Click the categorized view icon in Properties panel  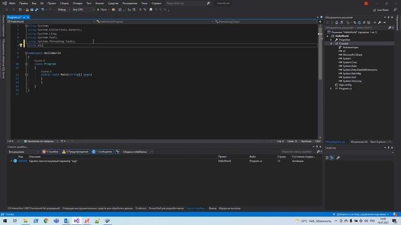click(327, 158)
